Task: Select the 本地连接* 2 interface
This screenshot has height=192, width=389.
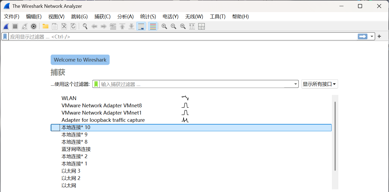Action: tap(191, 157)
